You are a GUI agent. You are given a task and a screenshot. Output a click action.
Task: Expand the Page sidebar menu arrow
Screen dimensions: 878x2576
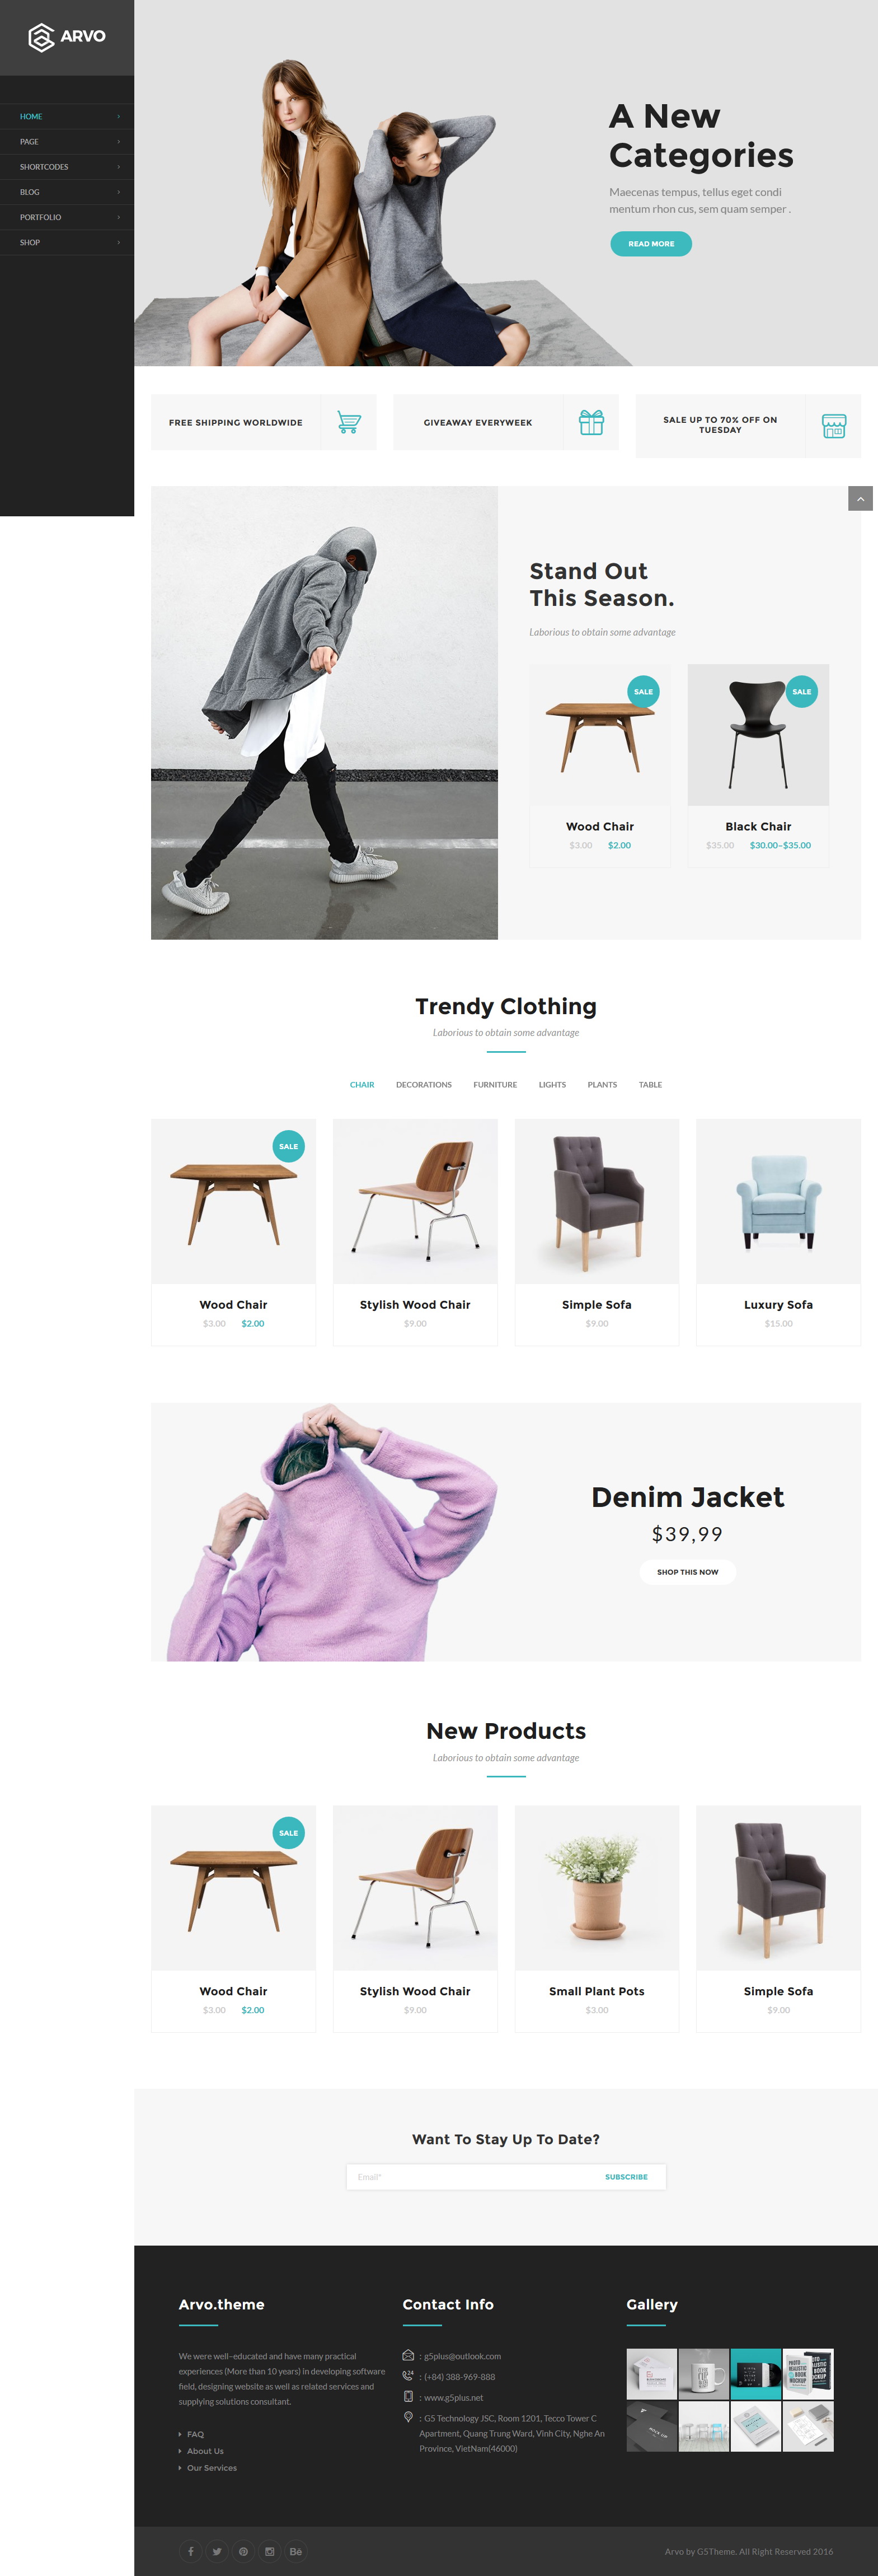pos(118,142)
